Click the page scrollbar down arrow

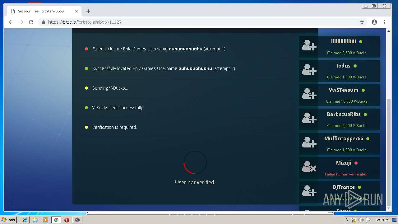click(389, 208)
